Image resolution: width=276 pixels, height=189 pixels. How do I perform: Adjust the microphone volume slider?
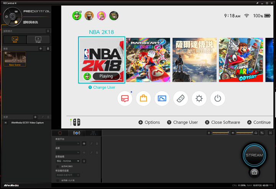point(220,133)
